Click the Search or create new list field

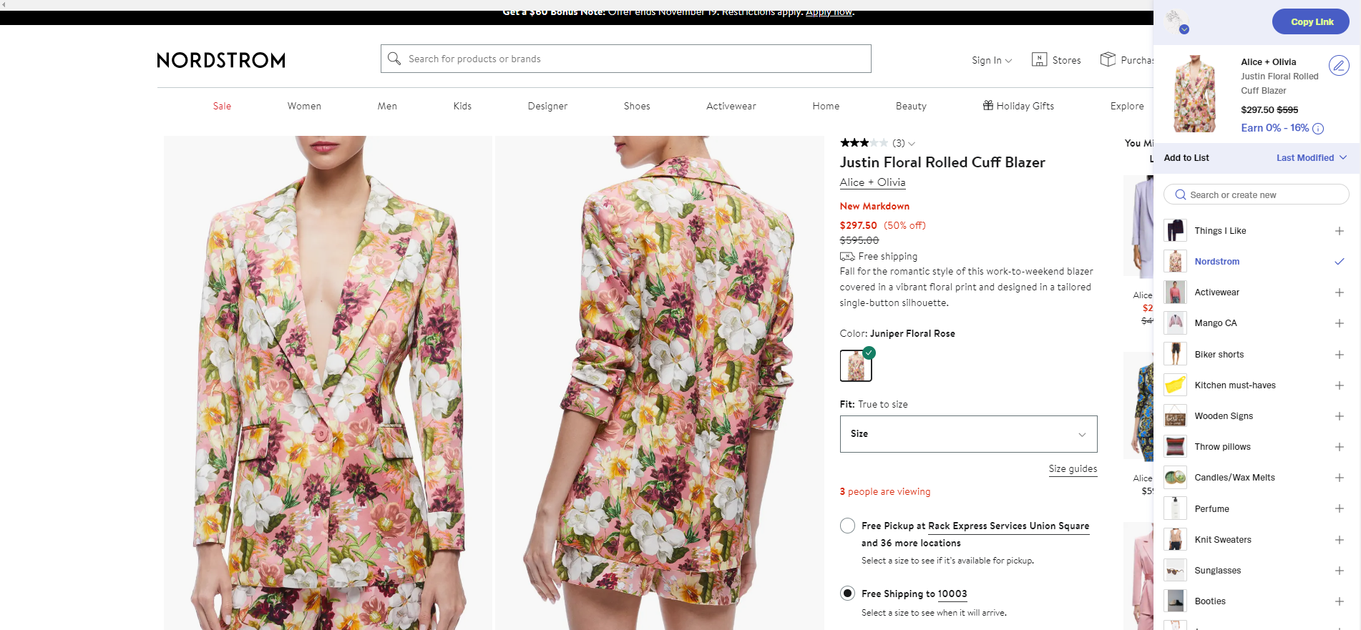1256,195
